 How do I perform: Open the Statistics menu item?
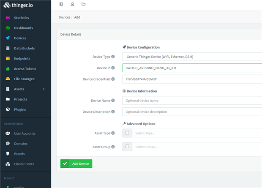point(22,18)
